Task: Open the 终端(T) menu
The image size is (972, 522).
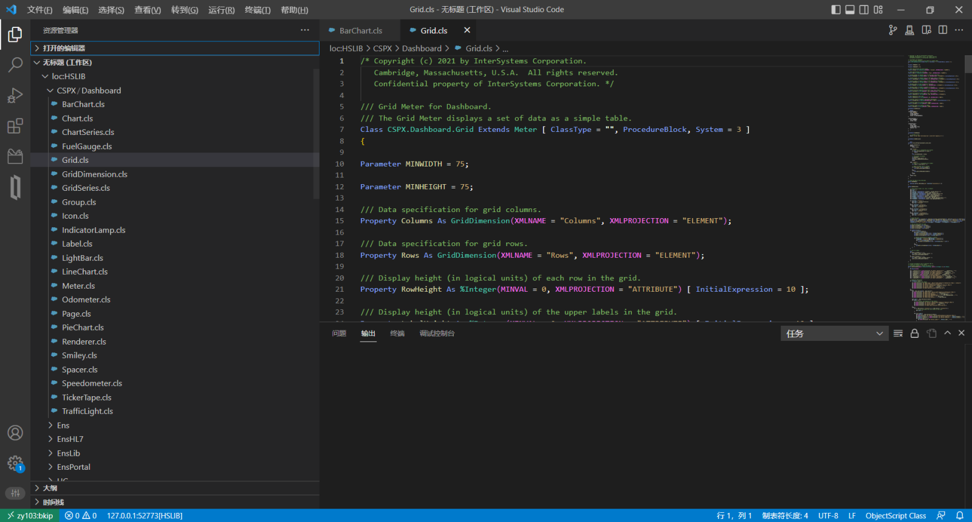Action: point(258,10)
